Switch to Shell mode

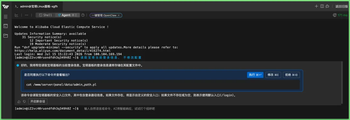[x=46, y=15]
